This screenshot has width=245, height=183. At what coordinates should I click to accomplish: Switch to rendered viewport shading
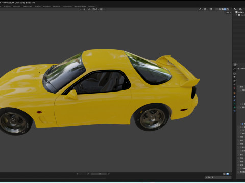[228, 9]
